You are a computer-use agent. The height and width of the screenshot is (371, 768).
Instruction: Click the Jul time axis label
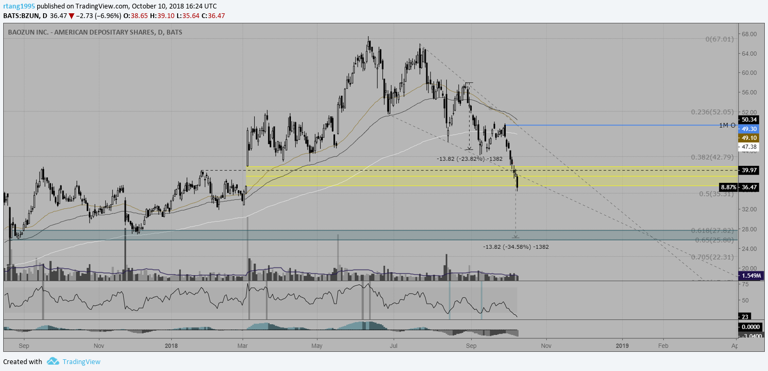click(x=394, y=345)
